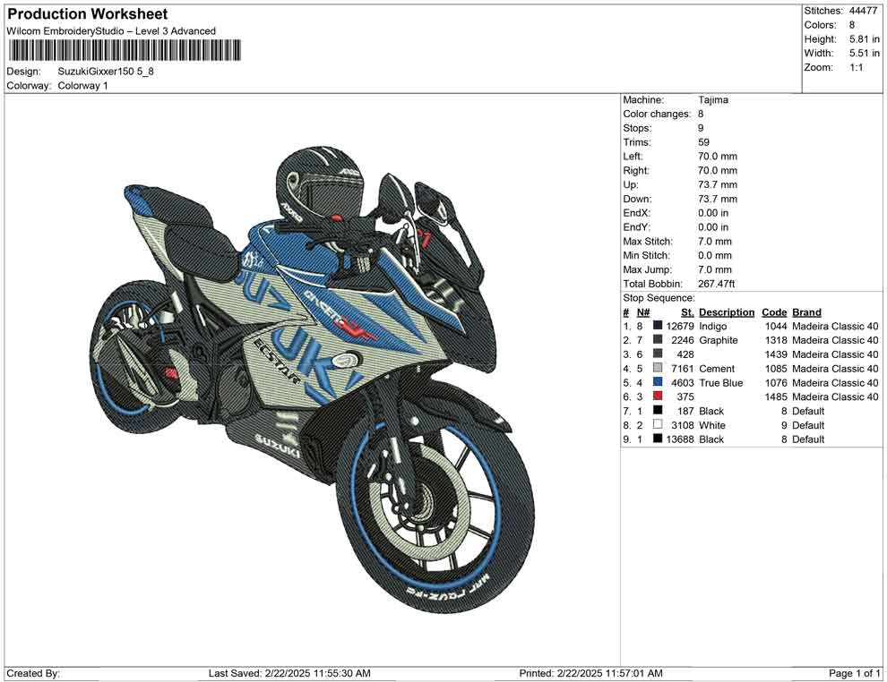The width and height of the screenshot is (887, 682).
Task: Click the 'St.' column header
Action: pyautogui.click(x=687, y=312)
